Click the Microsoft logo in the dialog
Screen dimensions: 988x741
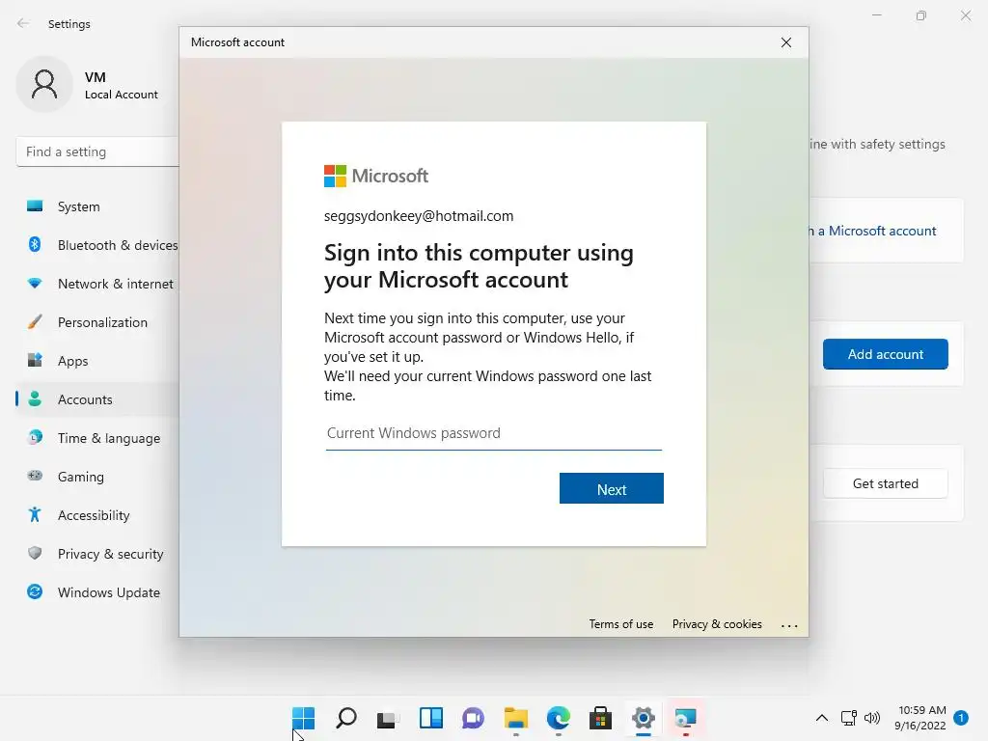coord(376,176)
